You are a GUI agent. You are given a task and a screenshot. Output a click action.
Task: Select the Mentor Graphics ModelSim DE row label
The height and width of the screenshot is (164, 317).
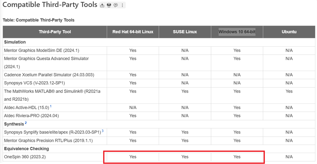[x=41, y=50]
